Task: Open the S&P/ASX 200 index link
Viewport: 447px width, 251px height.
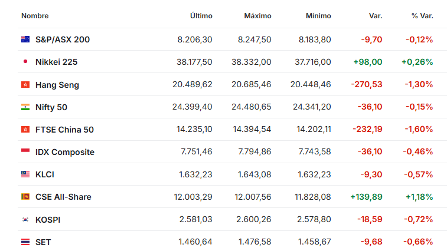Action: click(63, 39)
